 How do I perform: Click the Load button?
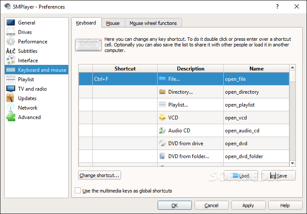click(241, 175)
